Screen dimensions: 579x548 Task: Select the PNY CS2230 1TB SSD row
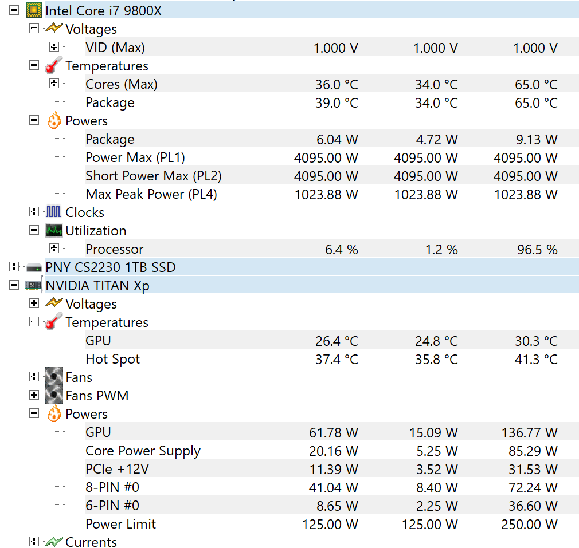click(312, 267)
